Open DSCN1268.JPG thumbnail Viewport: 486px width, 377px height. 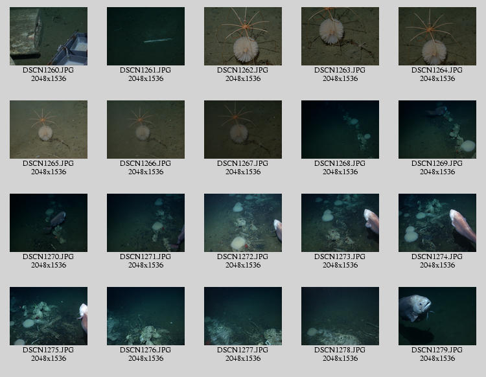(x=340, y=130)
